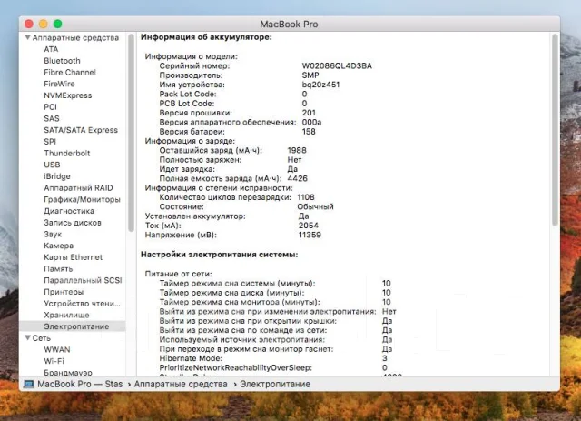Select SPI in the sidebar
The width and height of the screenshot is (581, 421).
pos(50,142)
